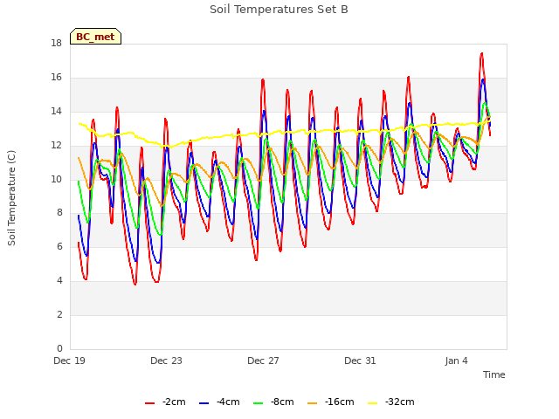
Task: Click the y-axis value 6
Action: pos(59,246)
